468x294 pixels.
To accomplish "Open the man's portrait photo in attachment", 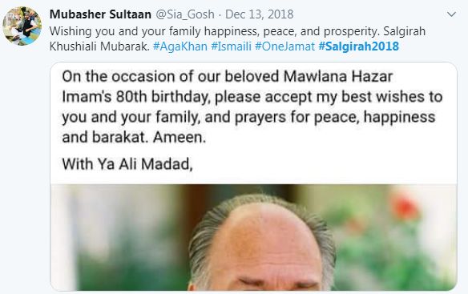I will 253,237.
